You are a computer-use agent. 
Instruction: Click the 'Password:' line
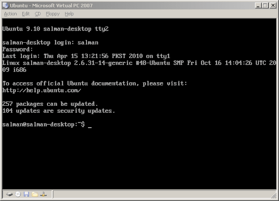[18, 49]
